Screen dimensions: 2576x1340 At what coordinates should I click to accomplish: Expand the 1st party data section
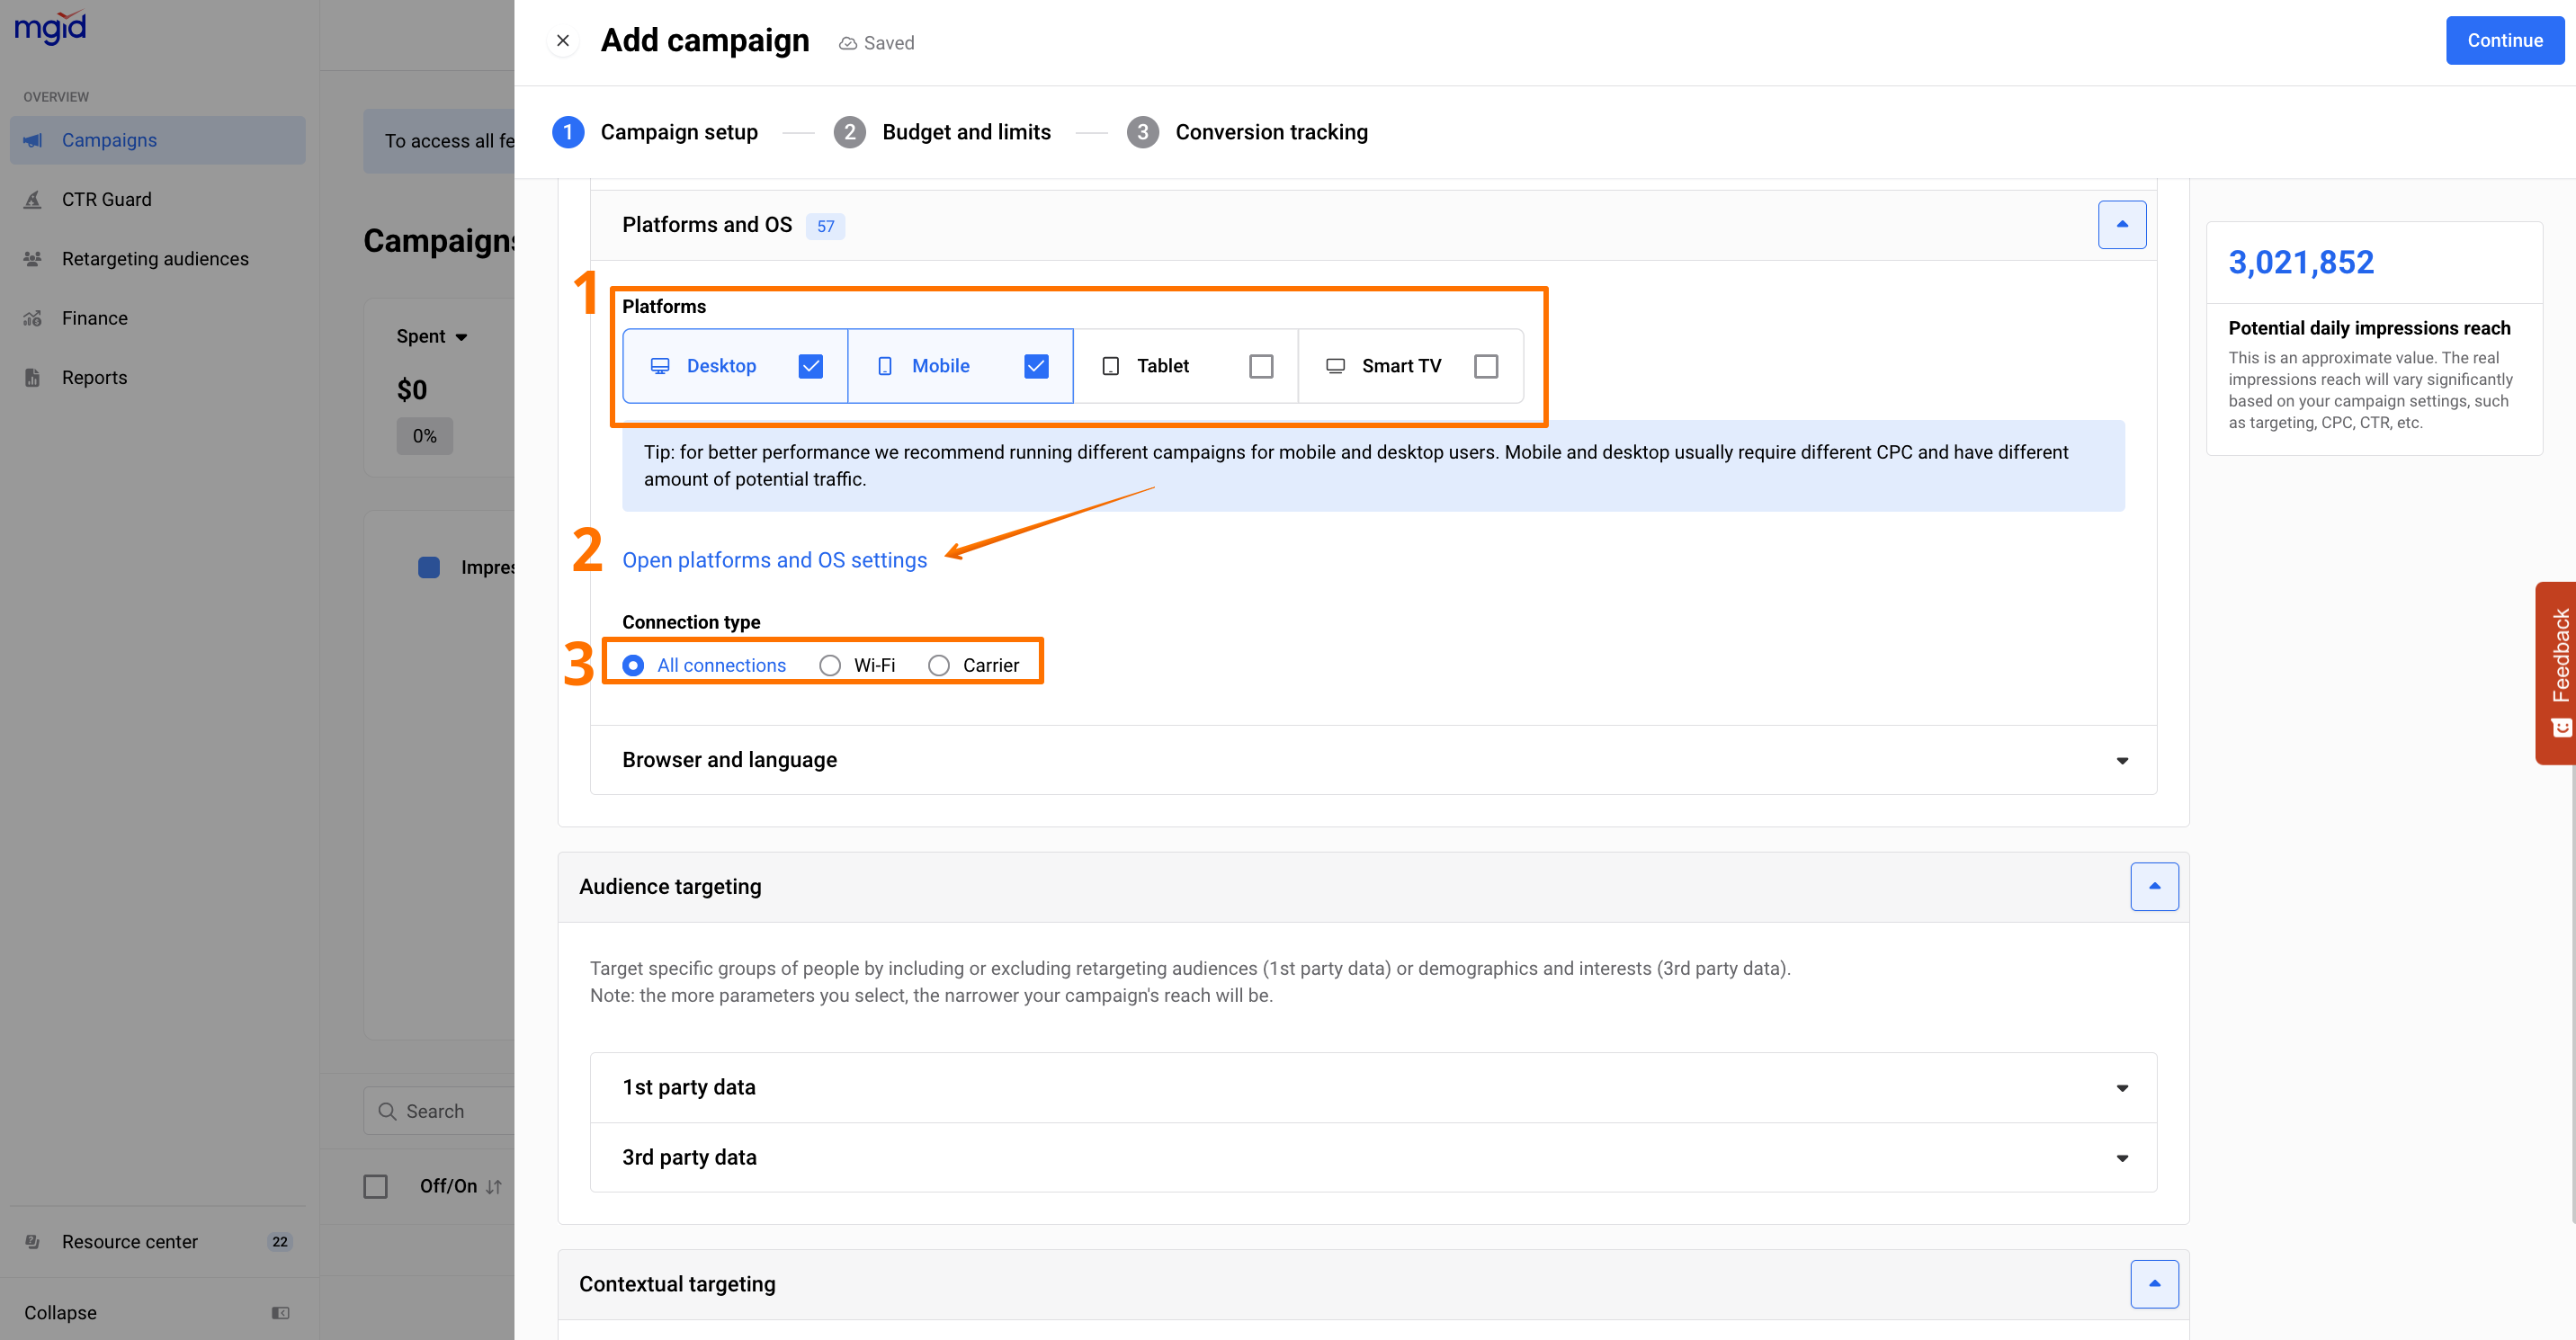[x=2121, y=1087]
